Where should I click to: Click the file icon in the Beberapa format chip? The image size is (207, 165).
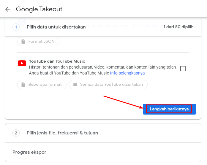23,85
